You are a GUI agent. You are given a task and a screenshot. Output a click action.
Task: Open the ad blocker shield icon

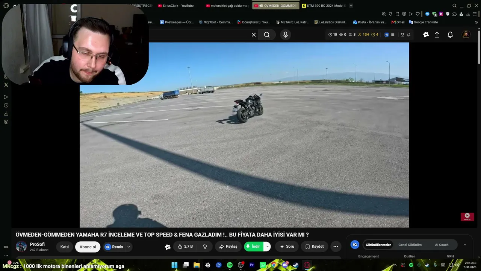(x=404, y=14)
